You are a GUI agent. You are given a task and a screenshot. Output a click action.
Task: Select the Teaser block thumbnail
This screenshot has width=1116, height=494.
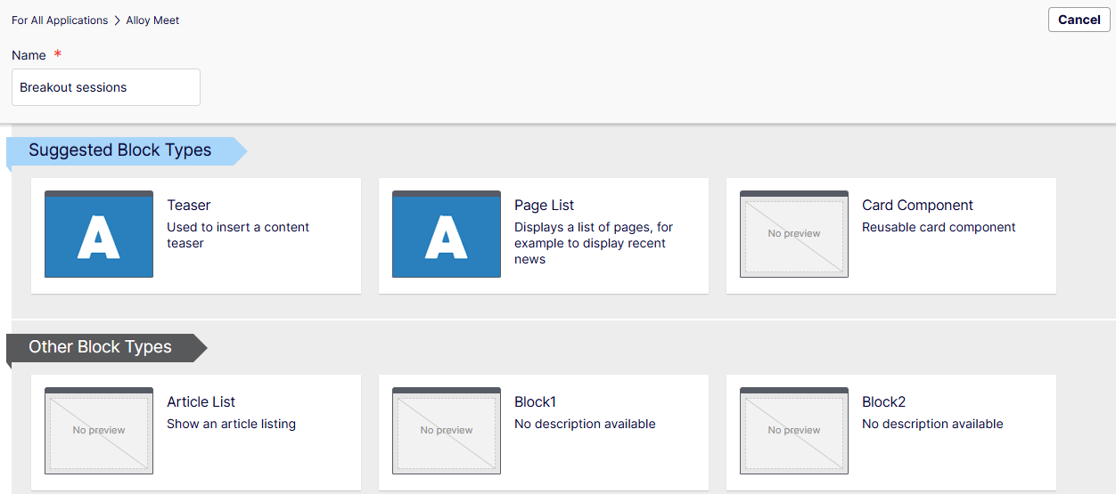99,234
